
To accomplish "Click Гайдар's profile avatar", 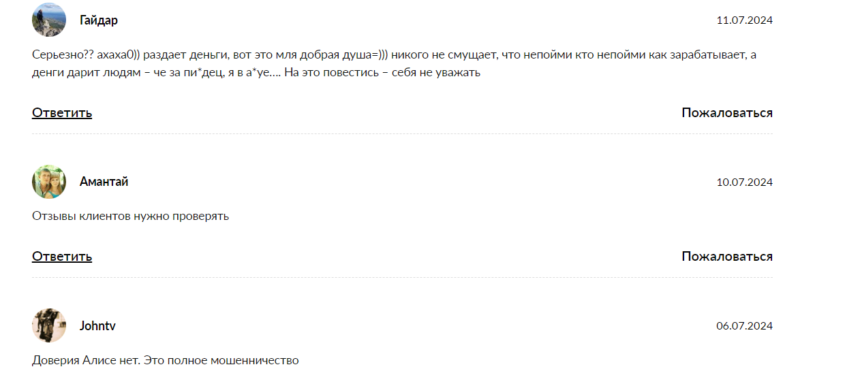I will [49, 20].
